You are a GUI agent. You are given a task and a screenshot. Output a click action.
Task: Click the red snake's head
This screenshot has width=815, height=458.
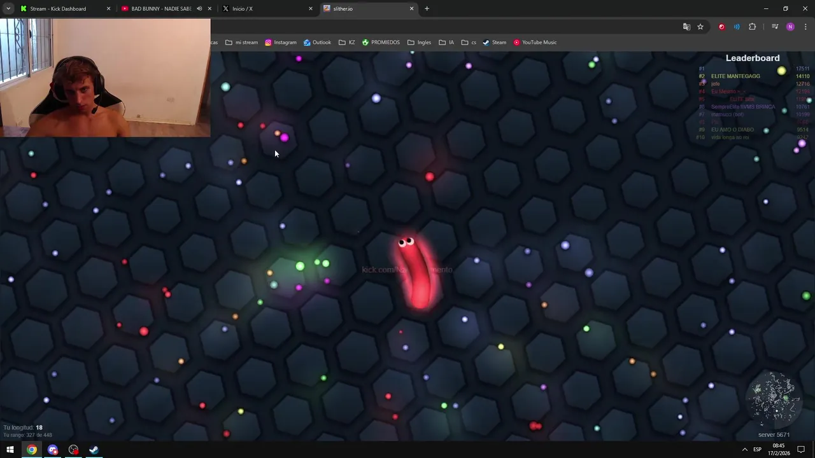tap(406, 243)
